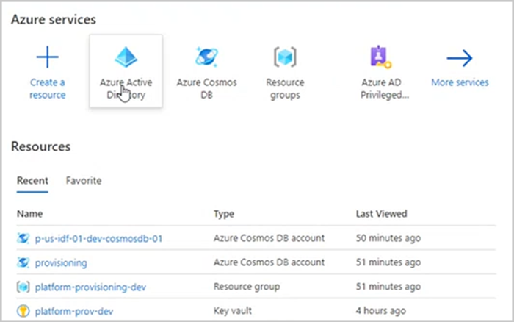Open the p-us-idf-01-dev-cosmosdb-01 resource link

pyautogui.click(x=98, y=238)
